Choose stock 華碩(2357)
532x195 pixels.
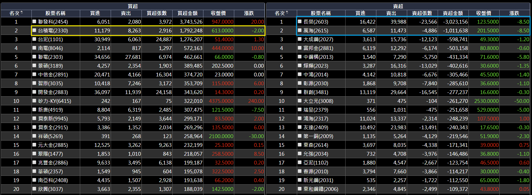tap(50, 171)
